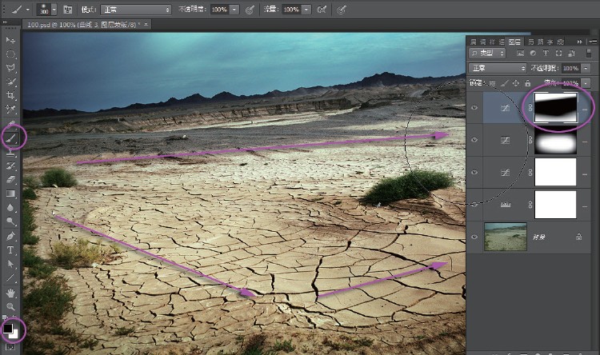Select the 背景 layer thumbnail
This screenshot has height=355, width=600.
506,237
